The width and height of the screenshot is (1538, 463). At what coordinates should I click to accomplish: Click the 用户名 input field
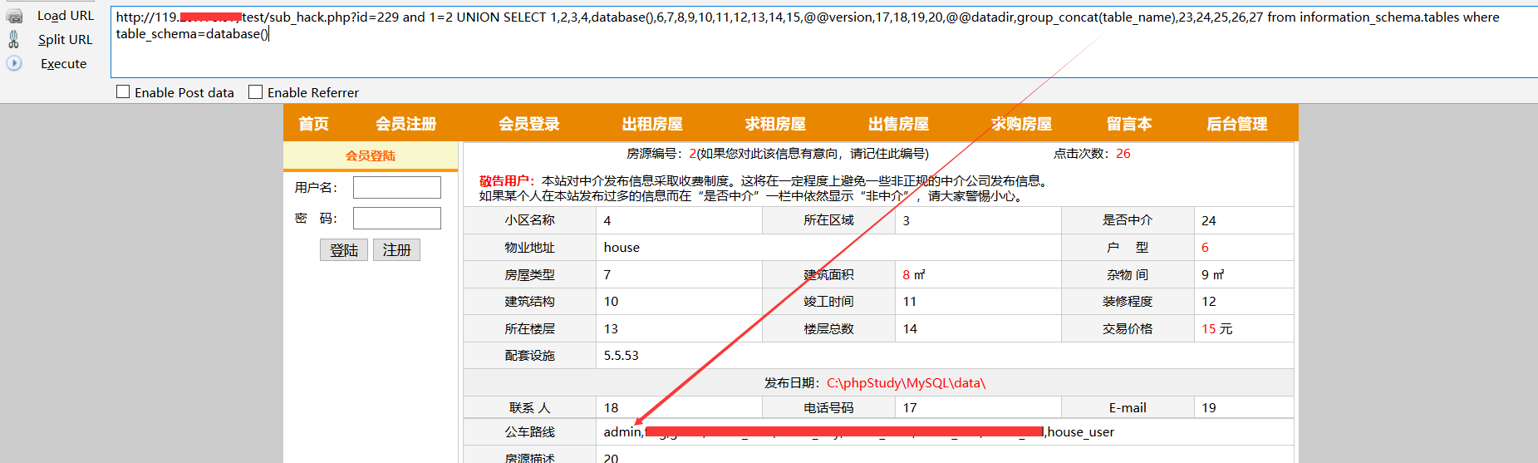pyautogui.click(x=397, y=187)
